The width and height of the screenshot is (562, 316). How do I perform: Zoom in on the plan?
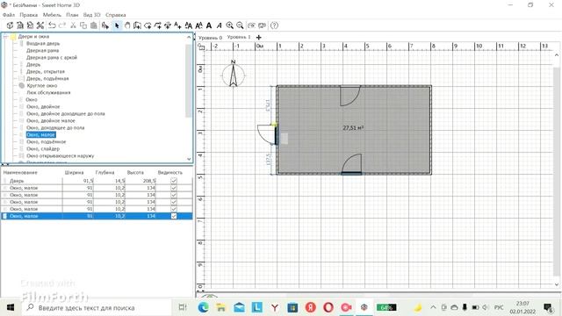230,25
